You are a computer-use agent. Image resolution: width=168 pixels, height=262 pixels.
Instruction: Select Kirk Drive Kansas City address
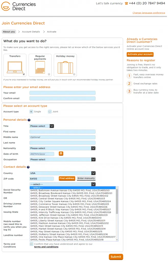73,218
